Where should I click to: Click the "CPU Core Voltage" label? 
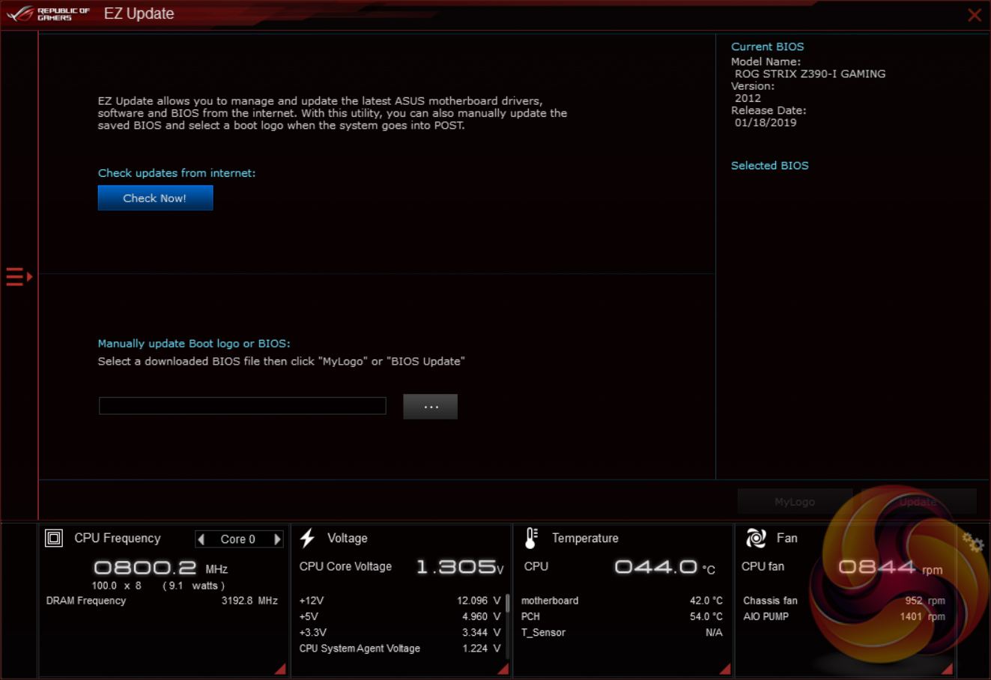pos(345,567)
